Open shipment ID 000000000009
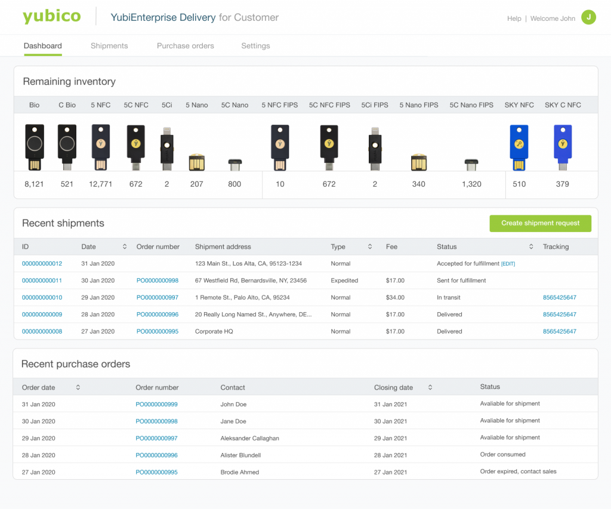The width and height of the screenshot is (611, 509). click(42, 314)
